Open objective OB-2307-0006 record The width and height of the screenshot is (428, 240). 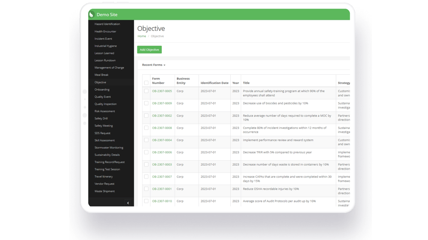(162, 152)
